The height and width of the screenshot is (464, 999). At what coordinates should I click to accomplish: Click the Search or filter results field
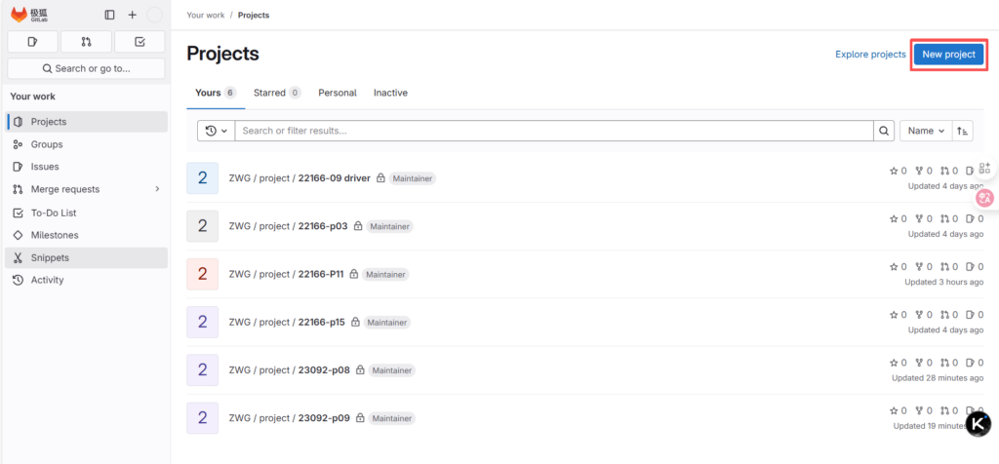[552, 131]
